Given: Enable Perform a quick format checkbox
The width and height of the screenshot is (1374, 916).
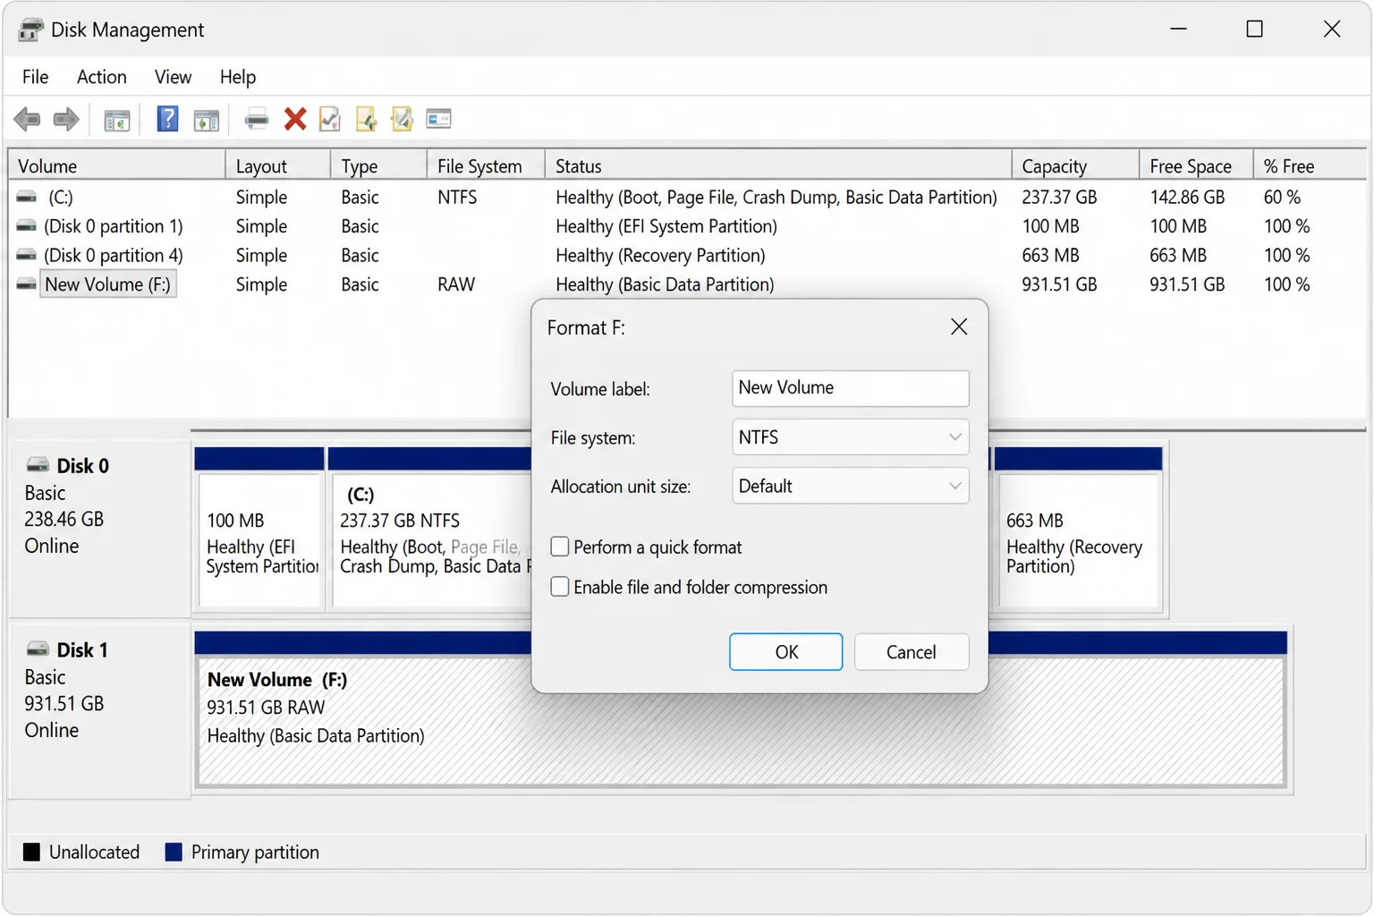Looking at the screenshot, I should click(560, 547).
